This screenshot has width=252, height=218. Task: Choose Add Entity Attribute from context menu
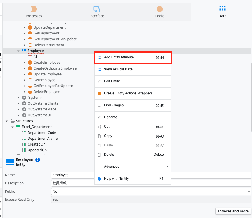[133, 58]
